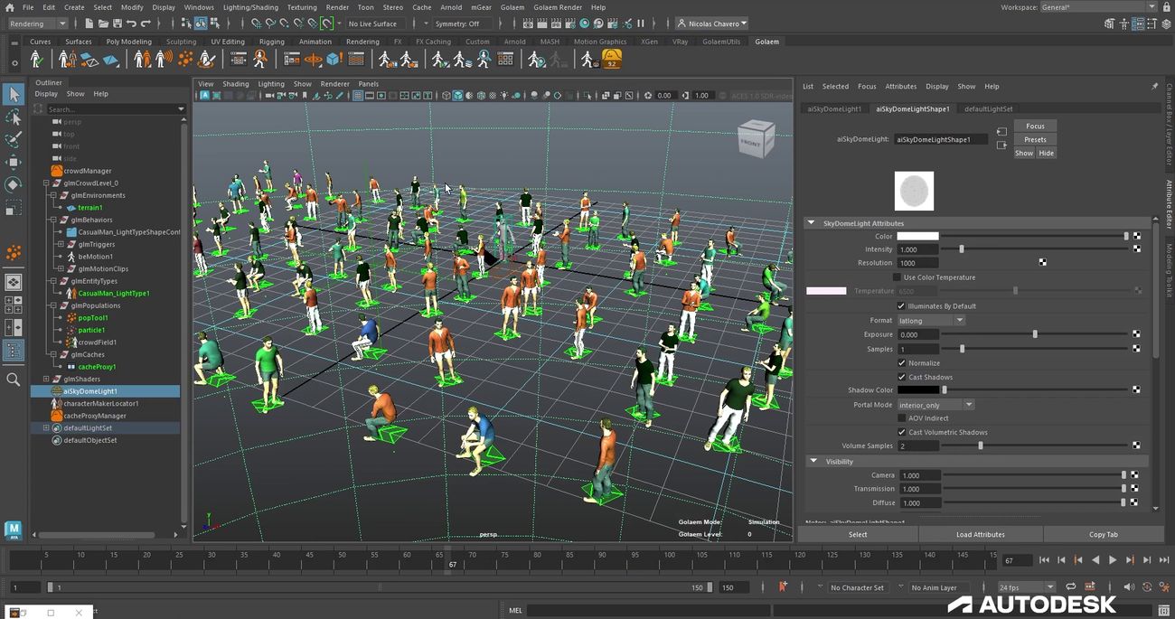This screenshot has height=619, width=1175.
Task: Click the New Scene icon
Action: click(90, 23)
